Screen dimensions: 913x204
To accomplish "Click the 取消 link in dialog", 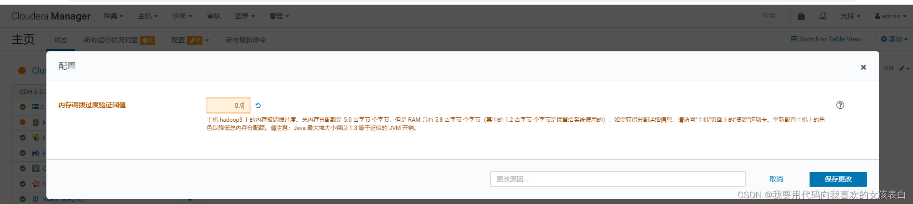I will pos(776,179).
